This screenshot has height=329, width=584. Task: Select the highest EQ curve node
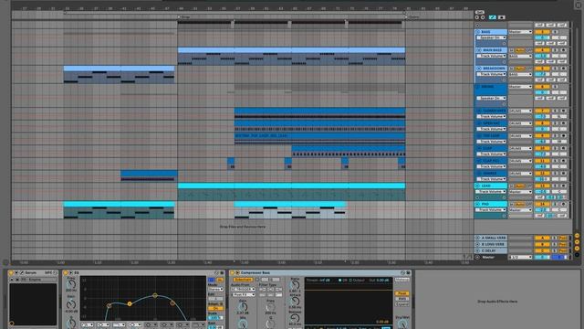point(155,295)
